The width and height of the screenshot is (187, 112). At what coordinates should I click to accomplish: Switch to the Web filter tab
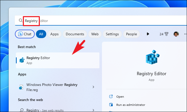[x=95, y=34]
